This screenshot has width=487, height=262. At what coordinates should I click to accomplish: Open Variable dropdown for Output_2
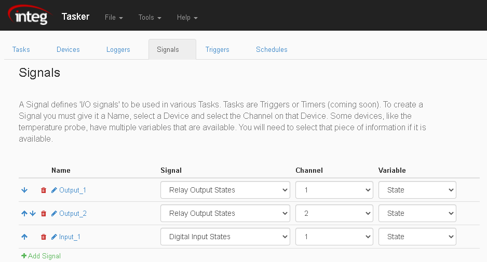[x=417, y=213]
